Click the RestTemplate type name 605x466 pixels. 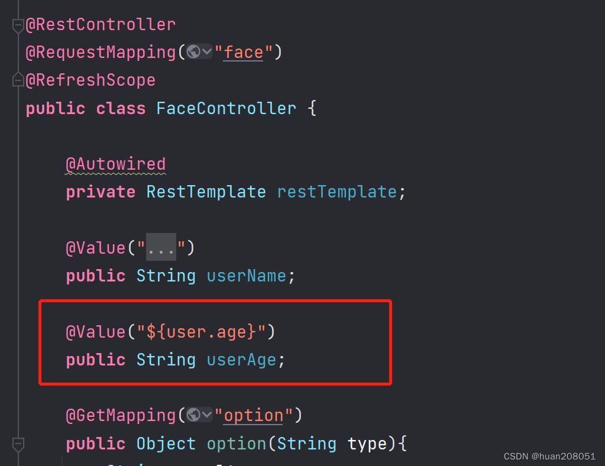tap(206, 192)
